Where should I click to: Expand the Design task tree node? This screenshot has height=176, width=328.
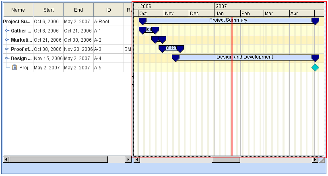[7, 59]
